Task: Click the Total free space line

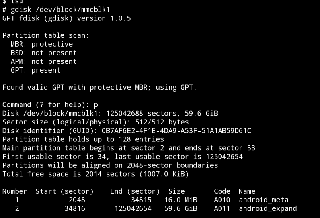Action: tap(96, 174)
